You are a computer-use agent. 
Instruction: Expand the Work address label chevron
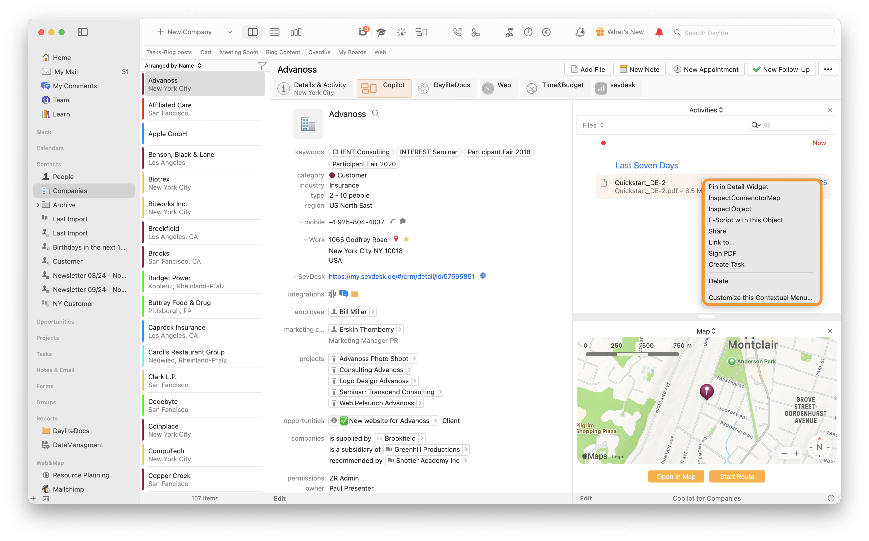305,240
